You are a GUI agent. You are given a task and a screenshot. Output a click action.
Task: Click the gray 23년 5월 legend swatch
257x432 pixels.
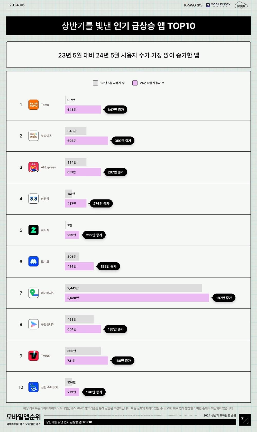tap(95, 83)
